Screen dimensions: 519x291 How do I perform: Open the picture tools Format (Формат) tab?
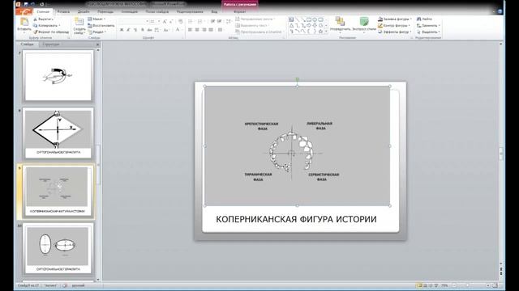point(240,11)
